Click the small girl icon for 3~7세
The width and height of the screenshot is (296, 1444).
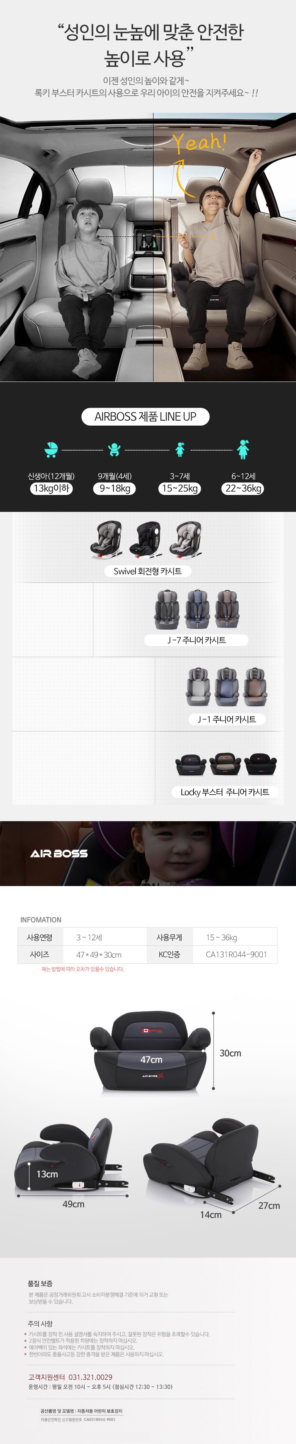pos(180,449)
